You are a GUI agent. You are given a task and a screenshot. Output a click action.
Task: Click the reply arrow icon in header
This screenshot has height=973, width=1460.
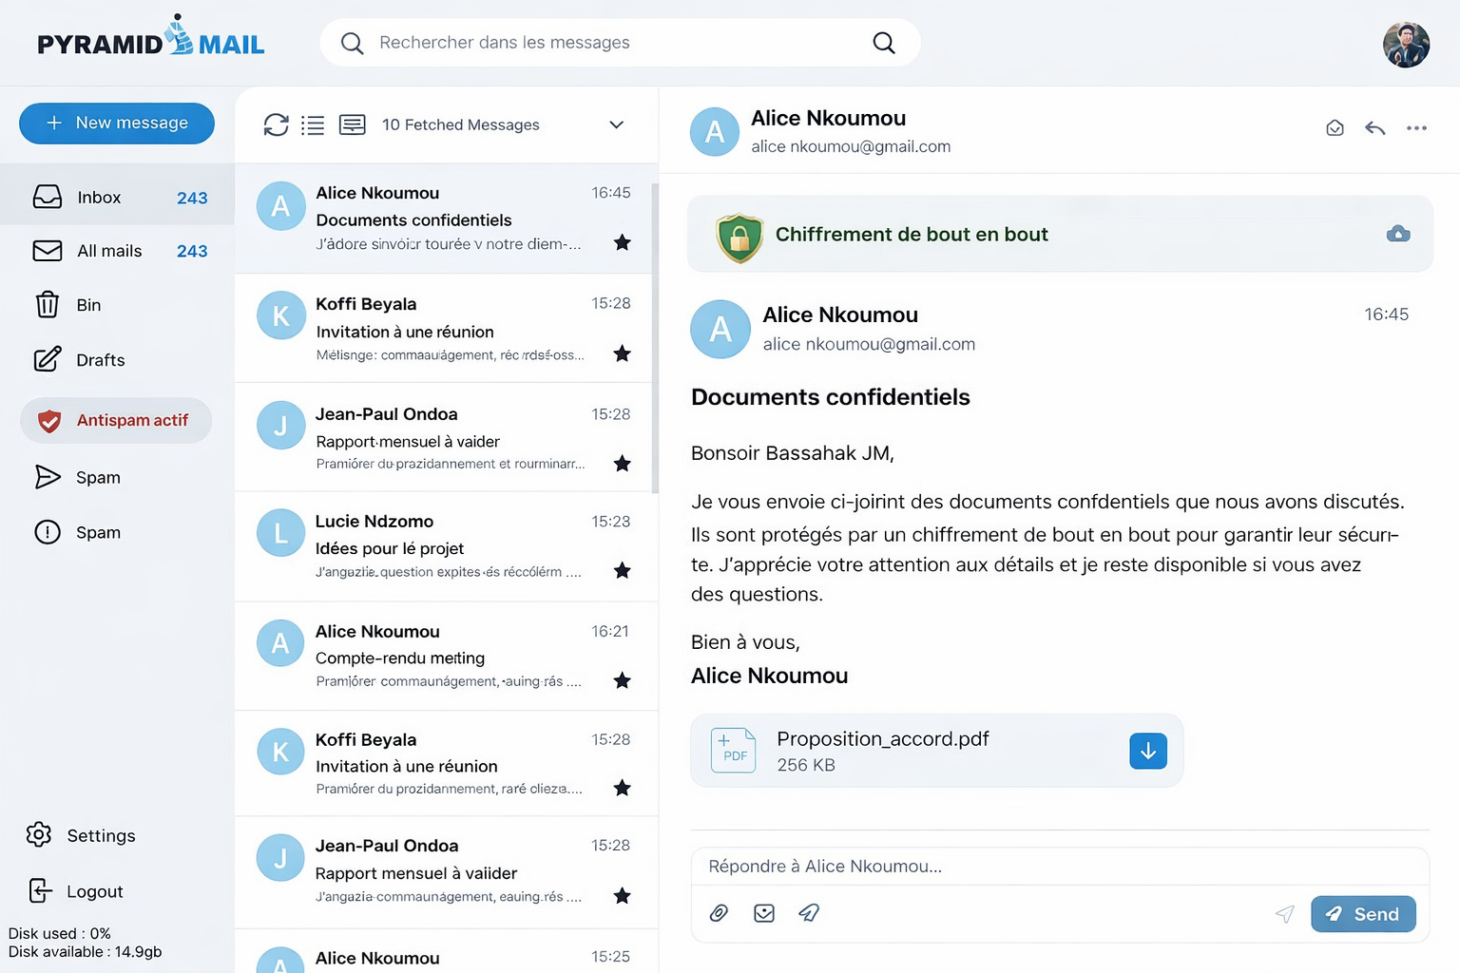[1374, 128]
